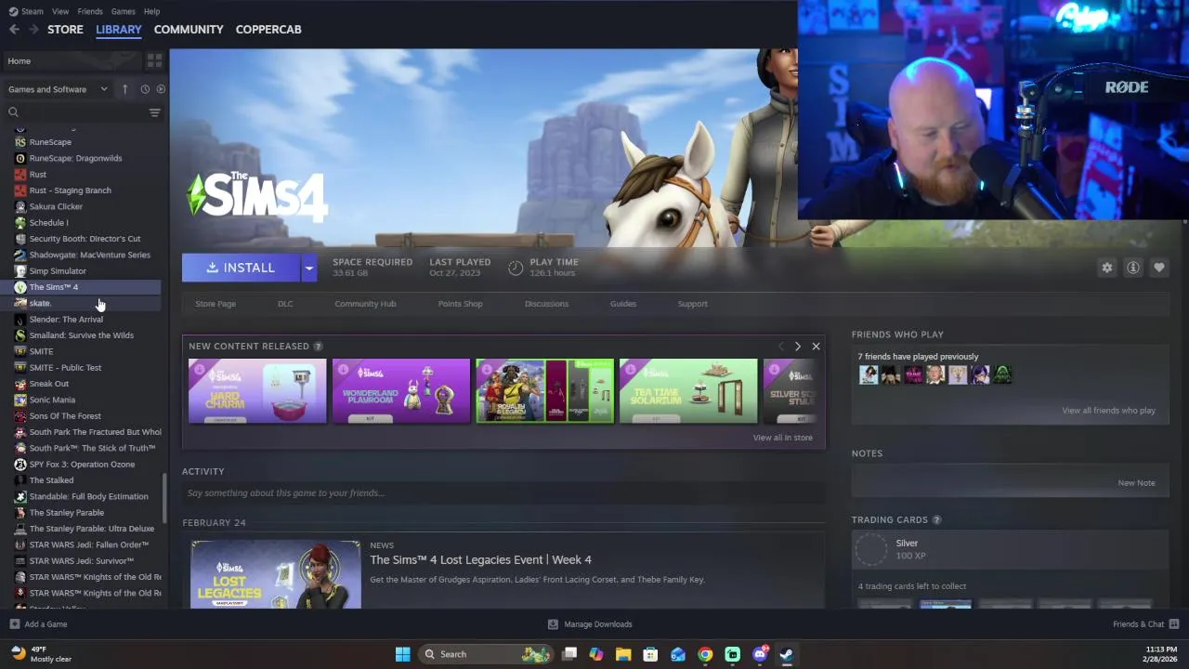
Task: Toggle the ready-to-play filter icon
Action: point(161,89)
